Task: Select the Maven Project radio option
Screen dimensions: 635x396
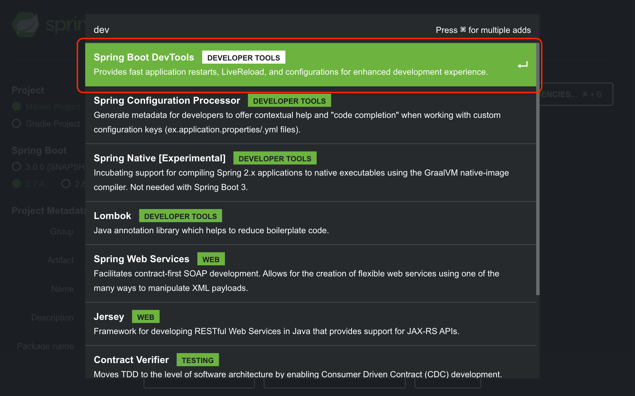Action: (x=16, y=107)
